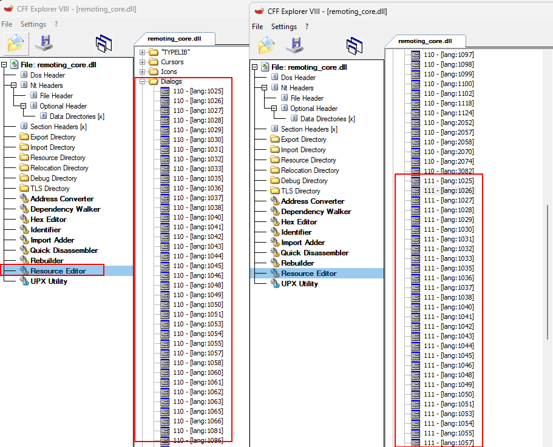The image size is (553, 447).
Task: Open Import Directory folder in right window
Action: point(304,150)
